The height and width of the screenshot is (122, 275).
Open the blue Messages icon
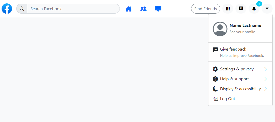tap(158, 9)
